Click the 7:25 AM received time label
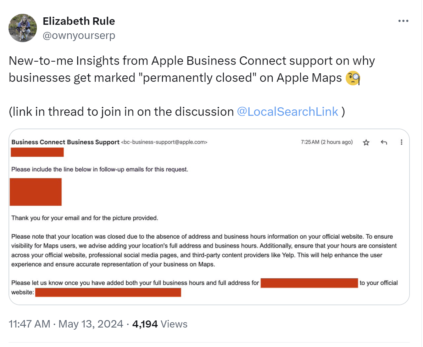 pos(326,142)
